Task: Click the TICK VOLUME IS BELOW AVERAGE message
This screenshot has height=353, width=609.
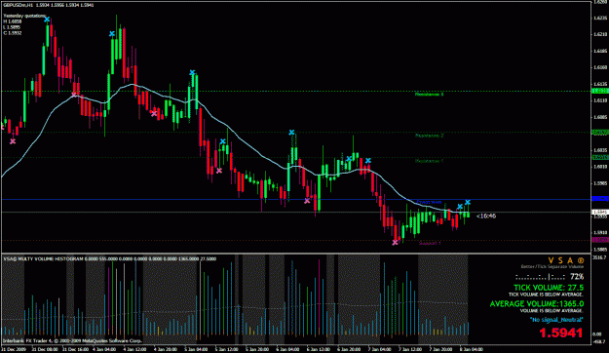Action: [x=546, y=294]
